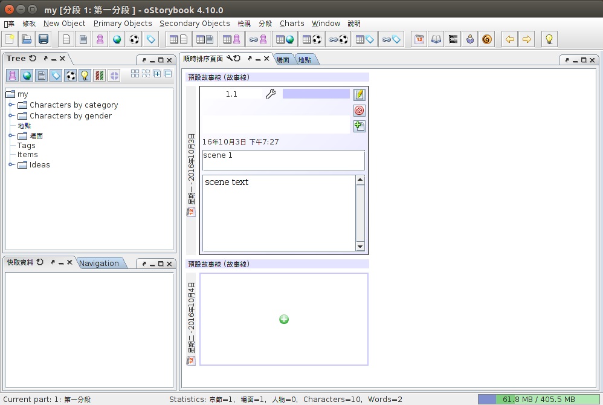The image size is (603, 405).
Task: Add a new scene below scene 1.1
Action: pyautogui.click(x=359, y=126)
